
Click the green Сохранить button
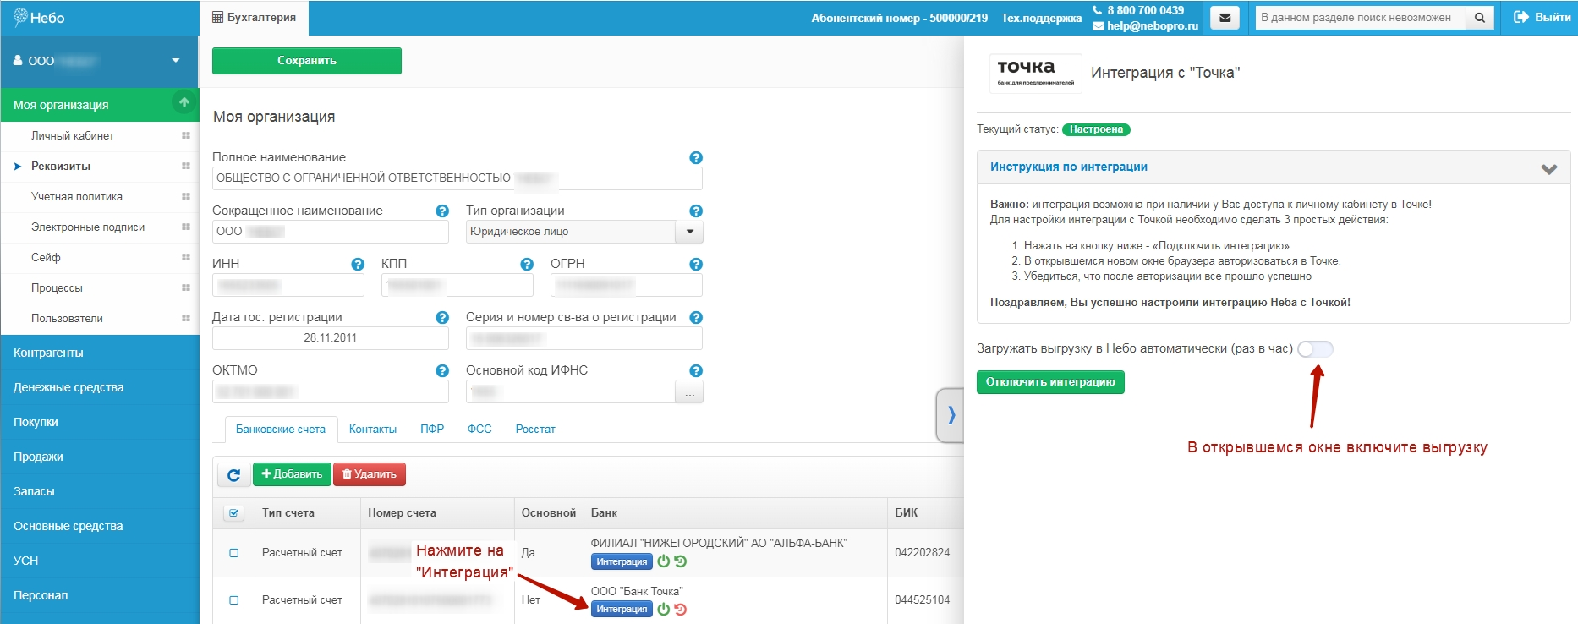click(x=307, y=61)
